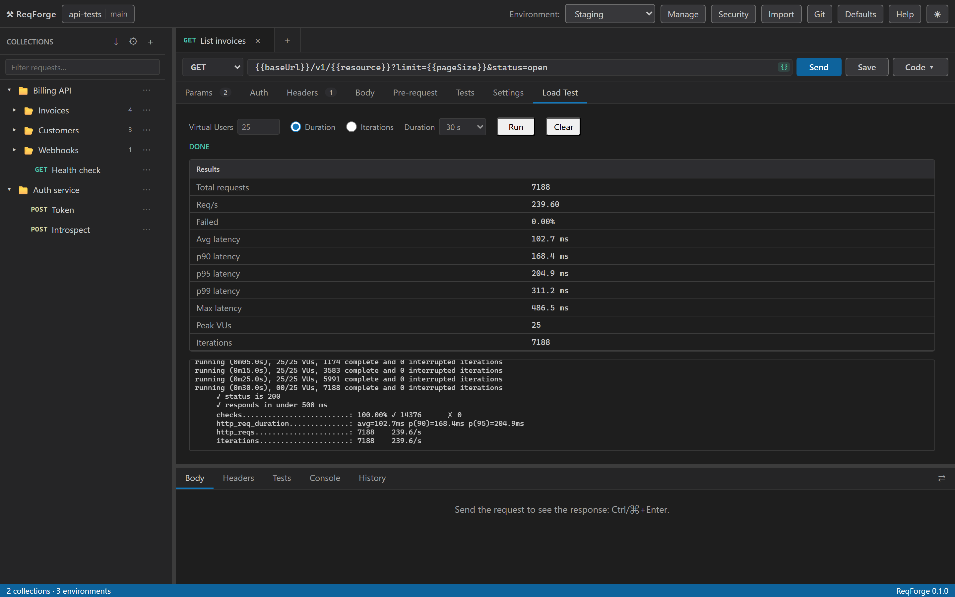955x597 pixels.
Task: Open the response Console tab
Action: coord(325,478)
